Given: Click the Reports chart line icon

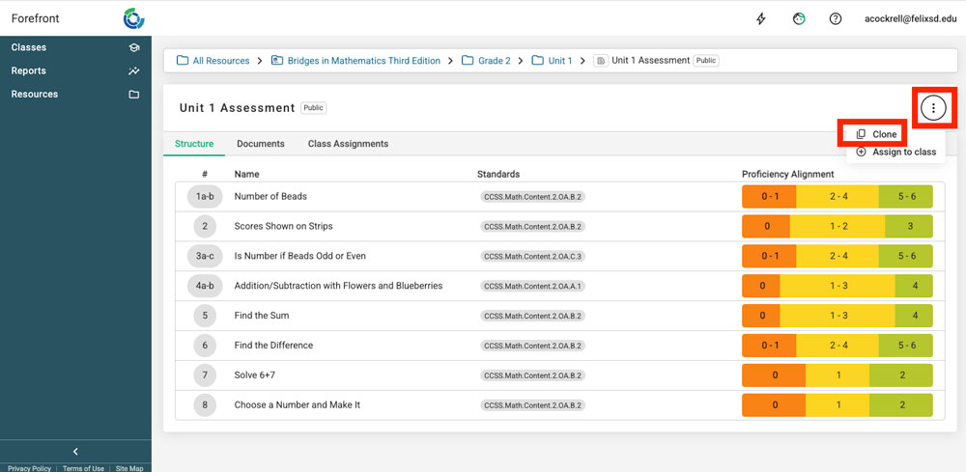Looking at the screenshot, I should click(134, 70).
